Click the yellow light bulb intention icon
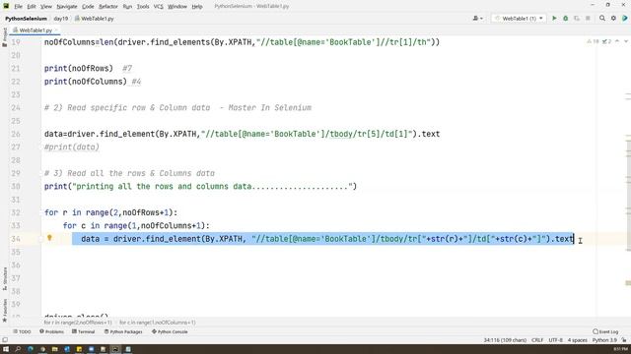 (49, 238)
